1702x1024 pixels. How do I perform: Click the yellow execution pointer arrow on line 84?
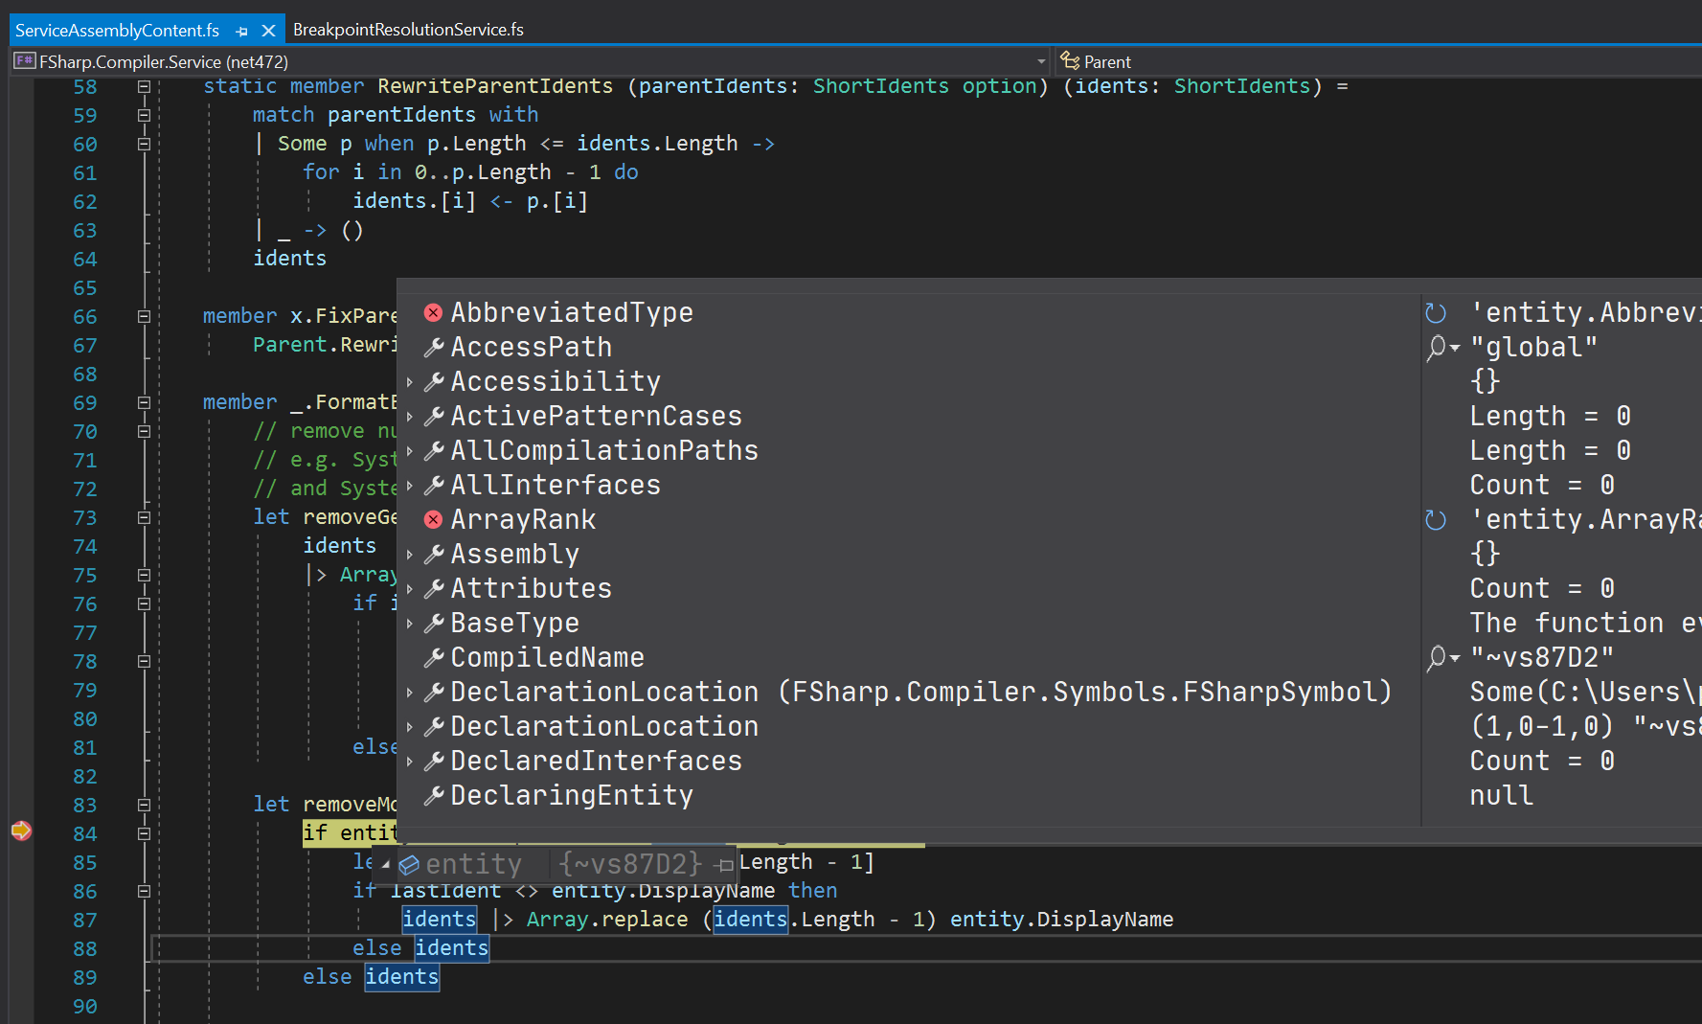coord(21,832)
